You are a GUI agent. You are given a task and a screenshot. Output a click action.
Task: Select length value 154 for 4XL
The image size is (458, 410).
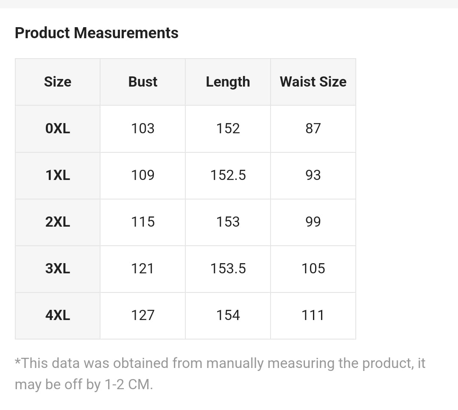point(228,315)
